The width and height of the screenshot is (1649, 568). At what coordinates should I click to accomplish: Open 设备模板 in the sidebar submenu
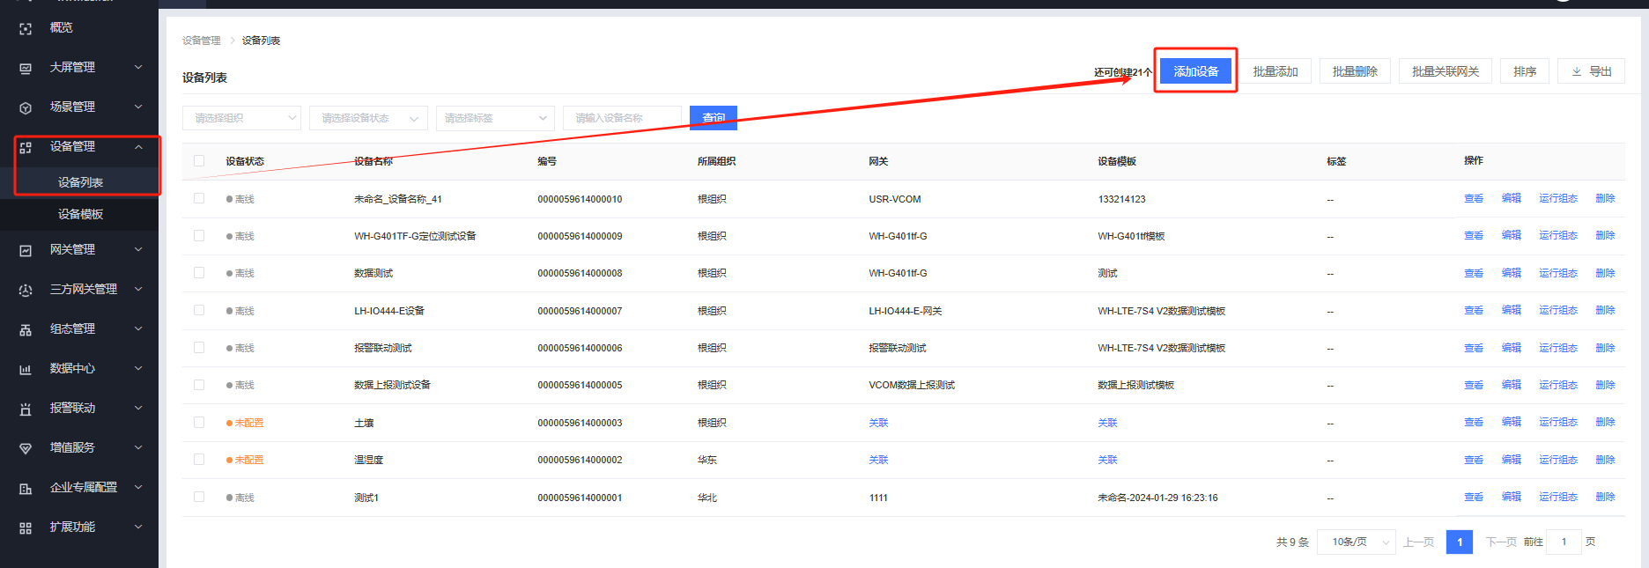(x=80, y=214)
